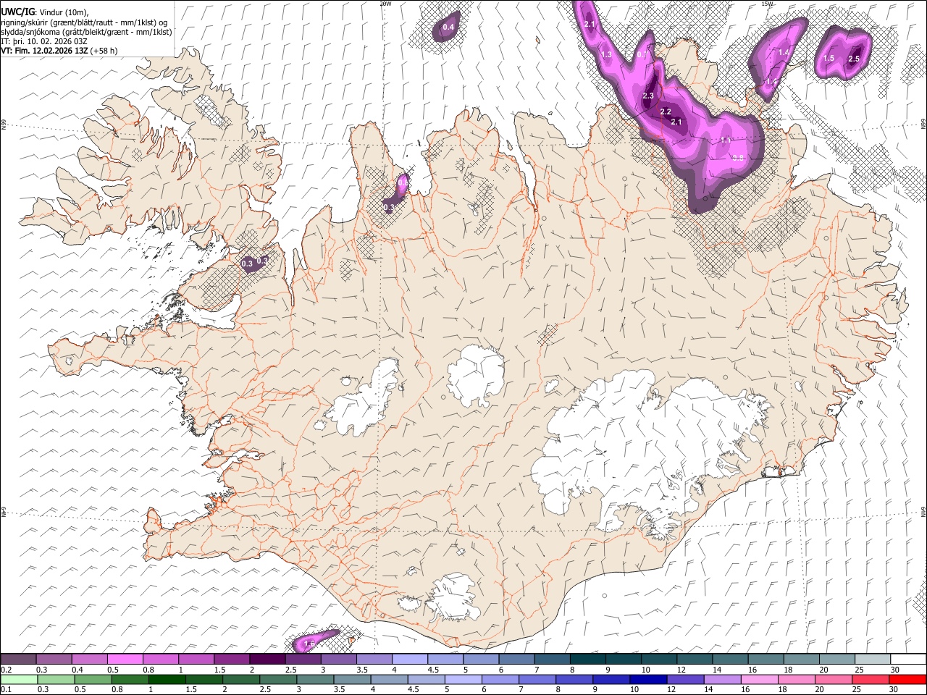Image resolution: width=927 pixels, height=695 pixels.
Task: Click the '0.2' label in the upper legend row
Action: point(6,670)
